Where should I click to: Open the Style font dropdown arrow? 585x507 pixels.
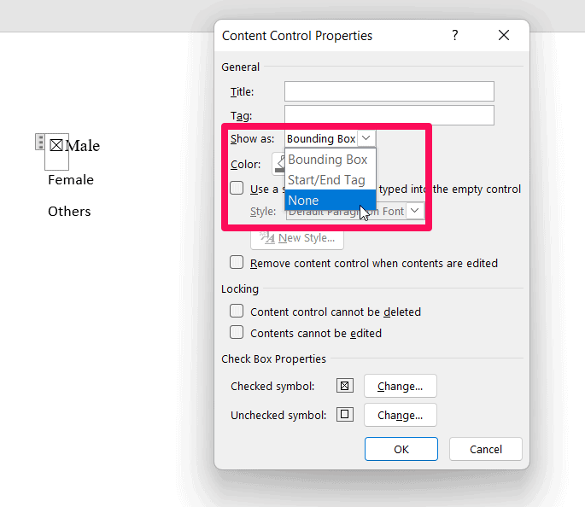click(x=415, y=211)
